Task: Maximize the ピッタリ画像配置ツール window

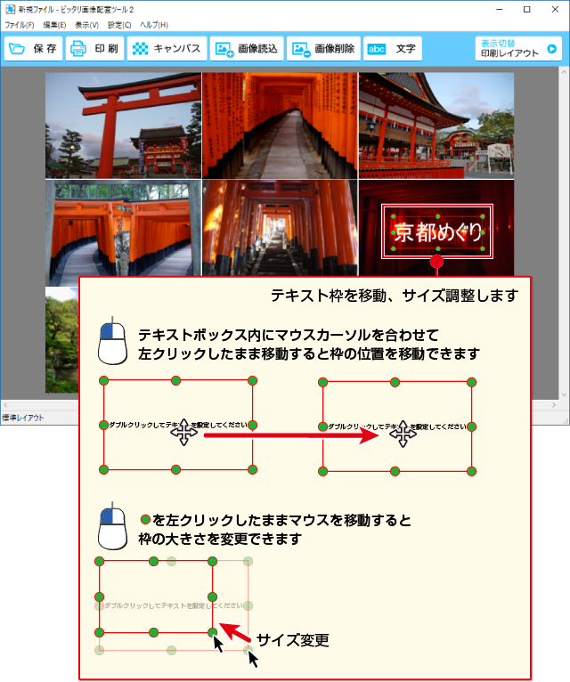Action: [x=527, y=9]
